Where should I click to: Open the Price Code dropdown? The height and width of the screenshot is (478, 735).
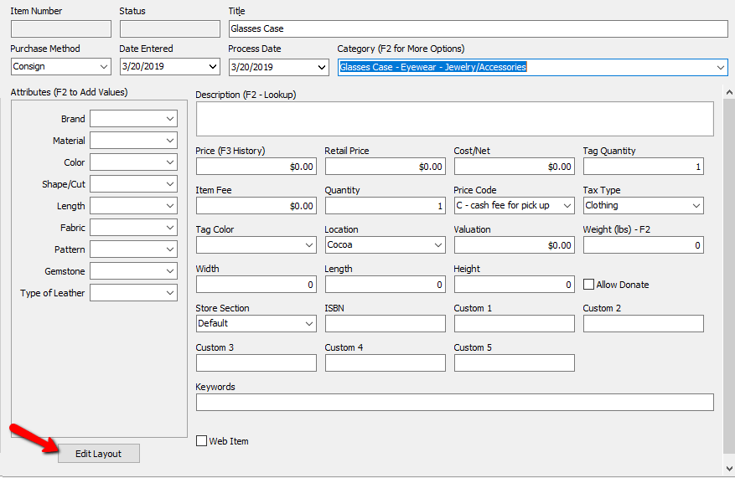515,206
